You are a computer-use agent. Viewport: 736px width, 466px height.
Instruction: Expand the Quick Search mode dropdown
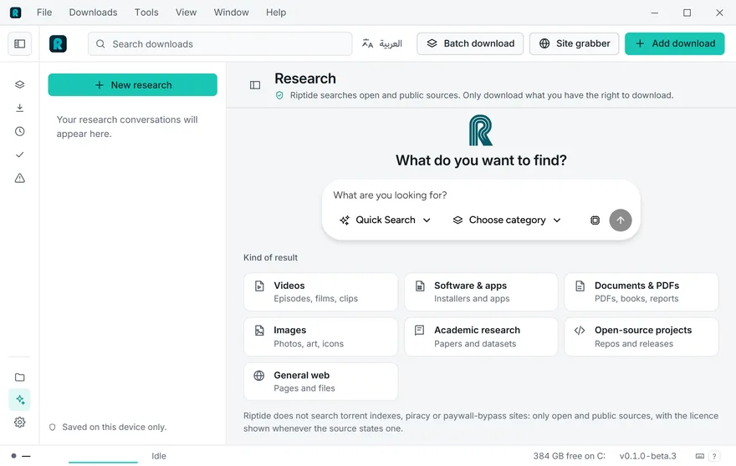(x=385, y=220)
